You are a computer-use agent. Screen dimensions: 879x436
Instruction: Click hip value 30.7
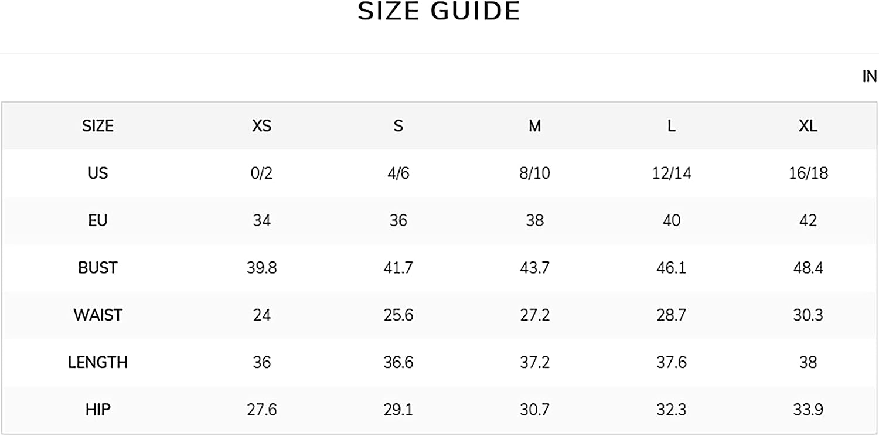click(x=534, y=410)
